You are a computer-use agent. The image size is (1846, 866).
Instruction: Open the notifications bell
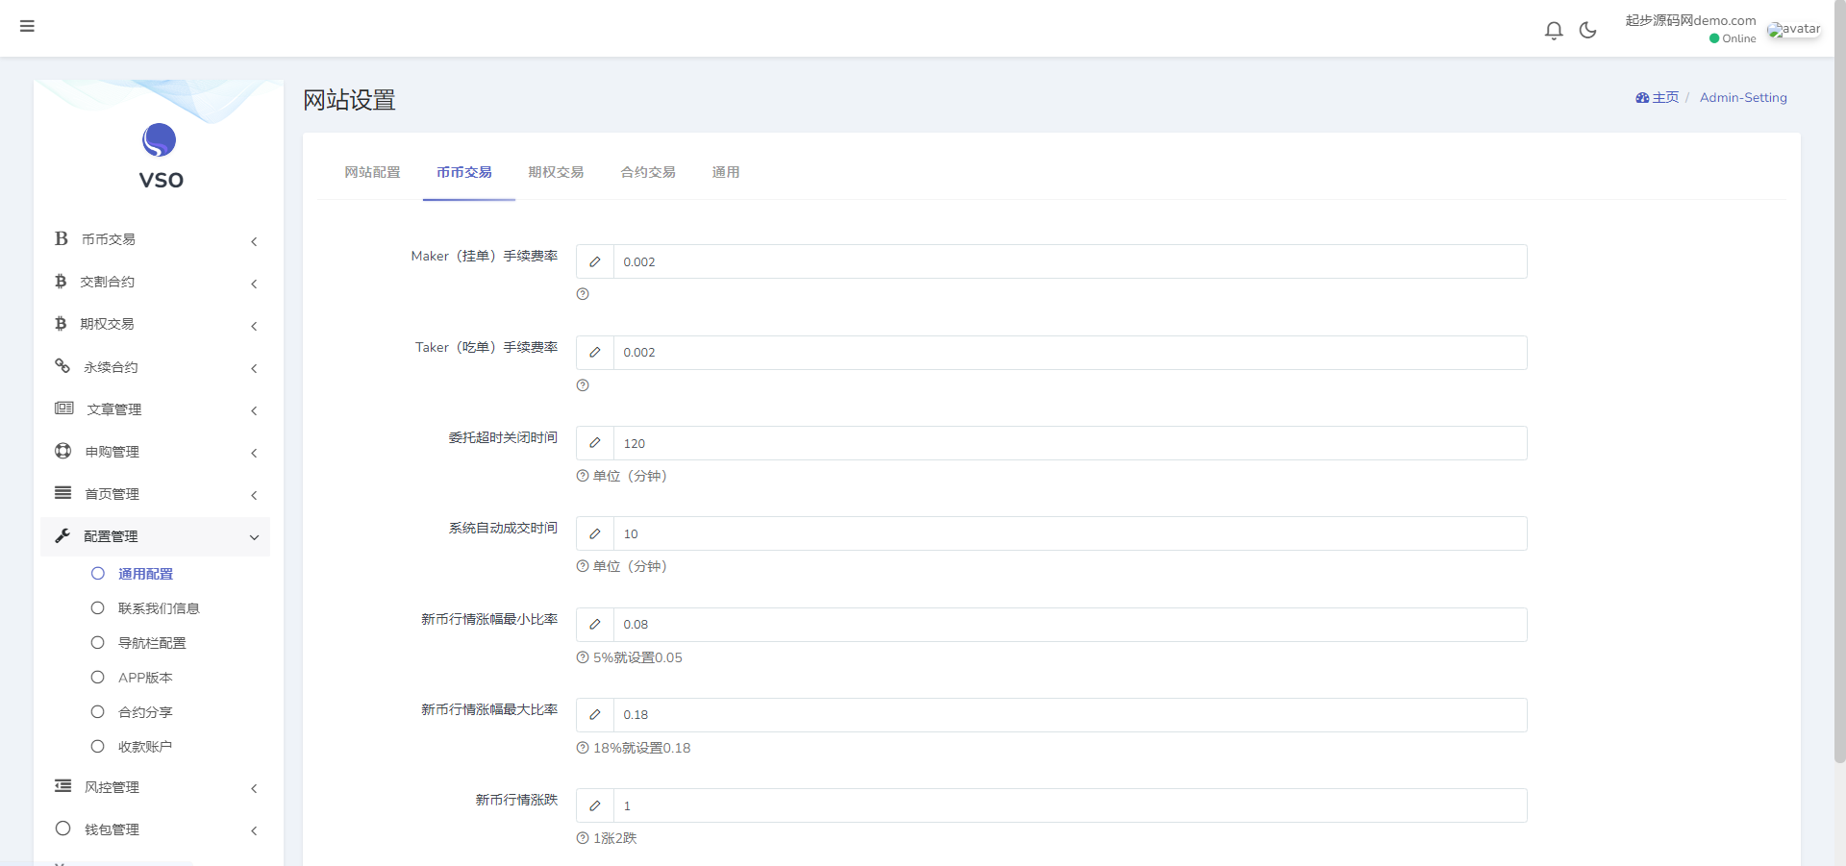click(x=1554, y=31)
